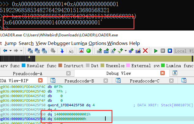This screenshot has height=124, width=194.
Task: Click the blue asterisk array icon
Action: click(131, 51)
